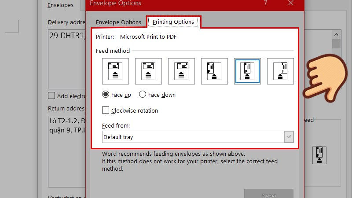The image size is (352, 198).
Task: Close the Envelope Options dialog
Action: click(x=291, y=3)
